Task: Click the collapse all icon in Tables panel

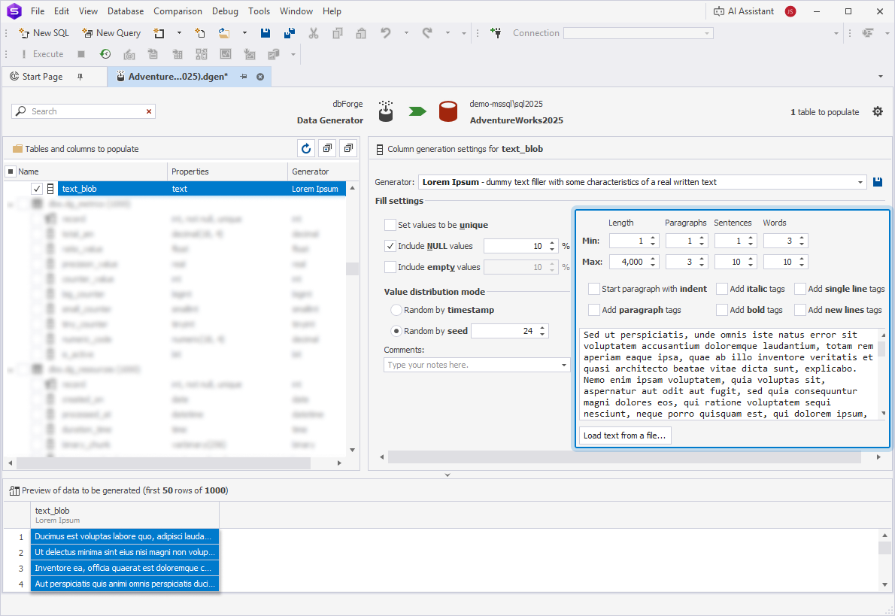Action: pyautogui.click(x=348, y=148)
